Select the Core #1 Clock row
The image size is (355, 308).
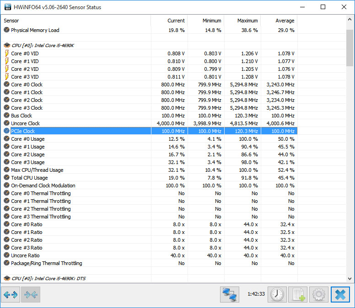click(150, 92)
